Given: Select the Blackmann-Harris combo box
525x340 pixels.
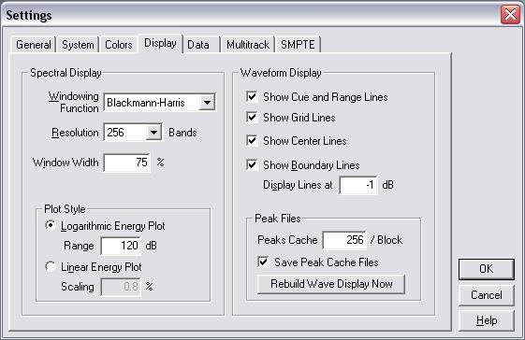Looking at the screenshot, I should [x=160, y=103].
